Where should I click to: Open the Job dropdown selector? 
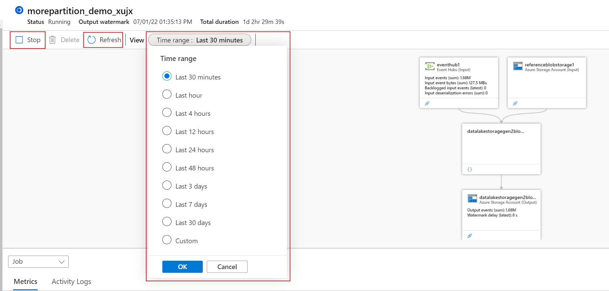tap(38, 262)
